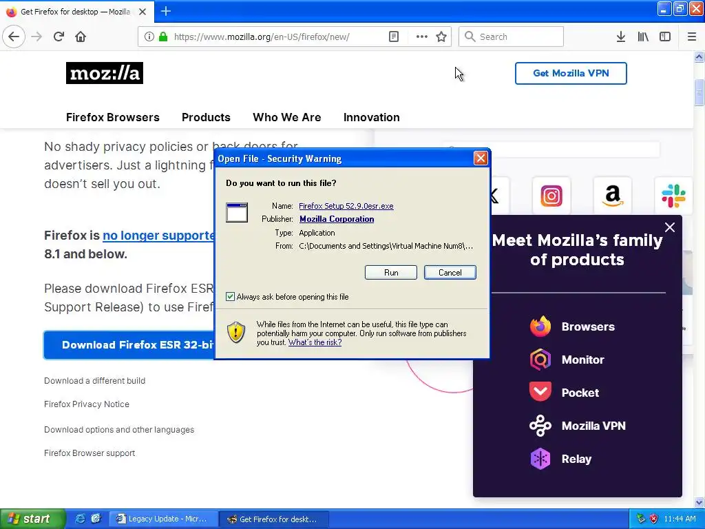The height and width of the screenshot is (529, 705).
Task: Click Download a different build link
Action: point(94,380)
